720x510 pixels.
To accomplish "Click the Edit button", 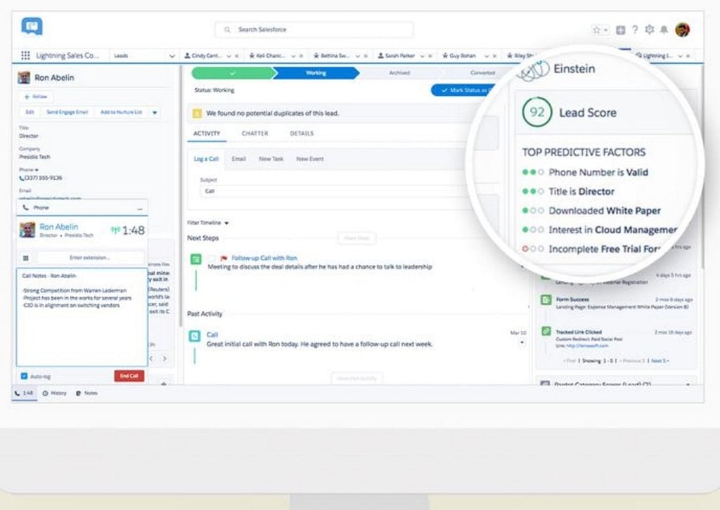I will 30,112.
